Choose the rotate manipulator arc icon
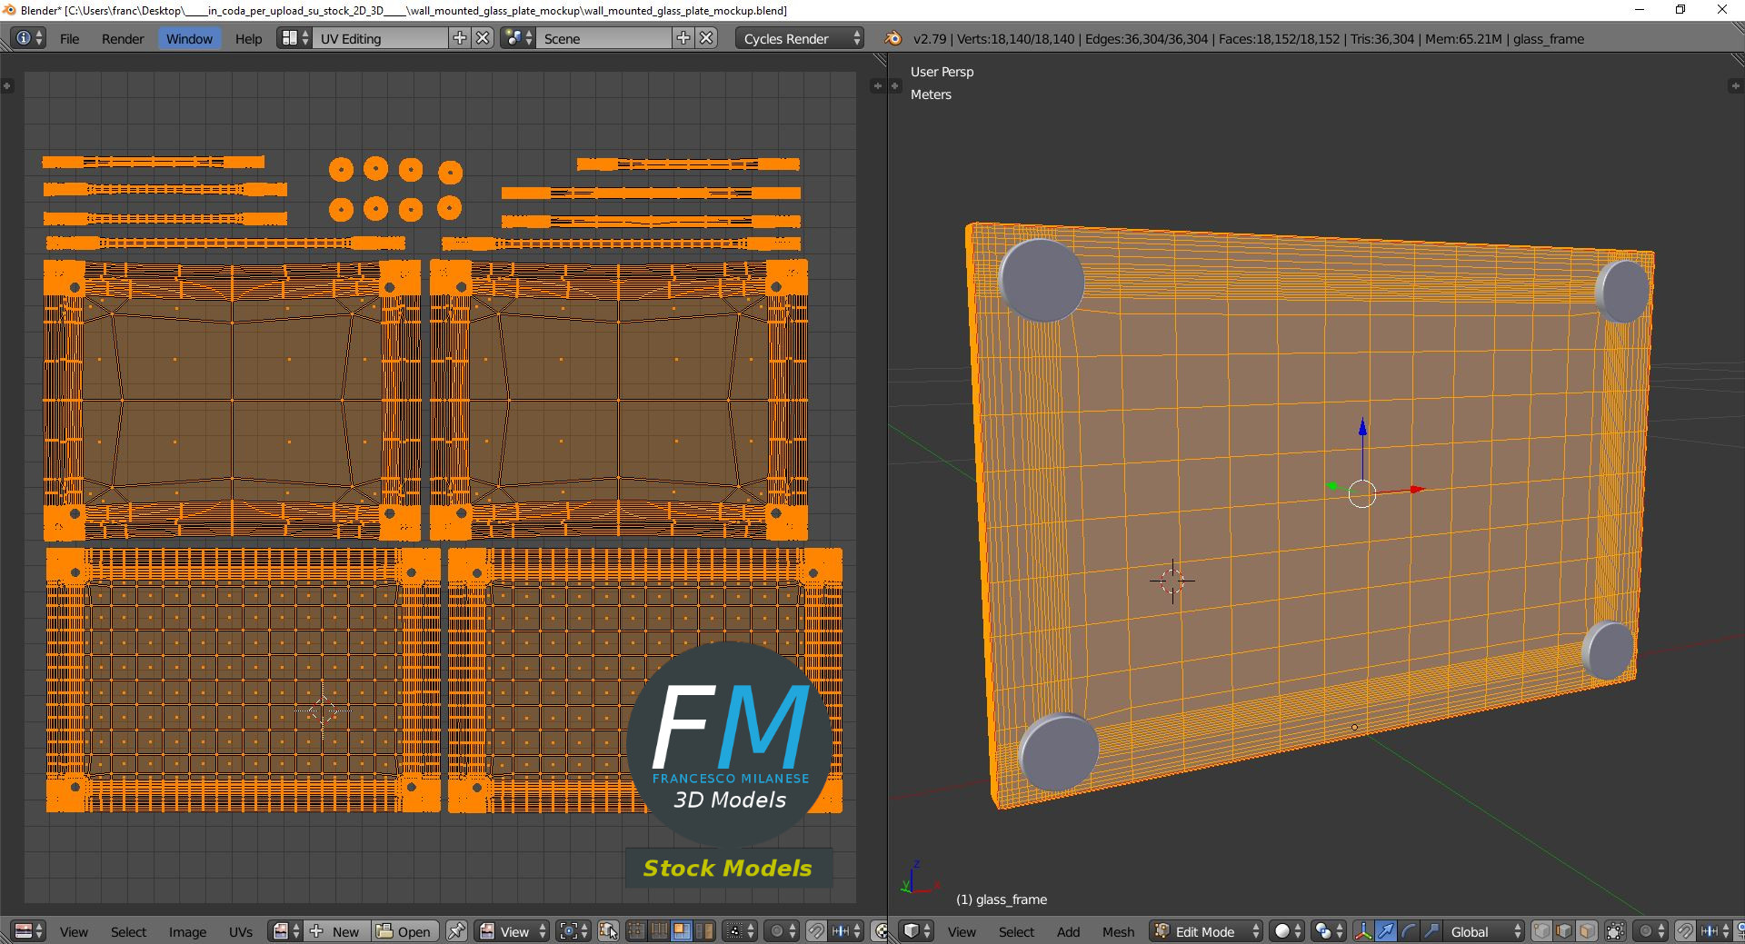 pyautogui.click(x=1408, y=931)
